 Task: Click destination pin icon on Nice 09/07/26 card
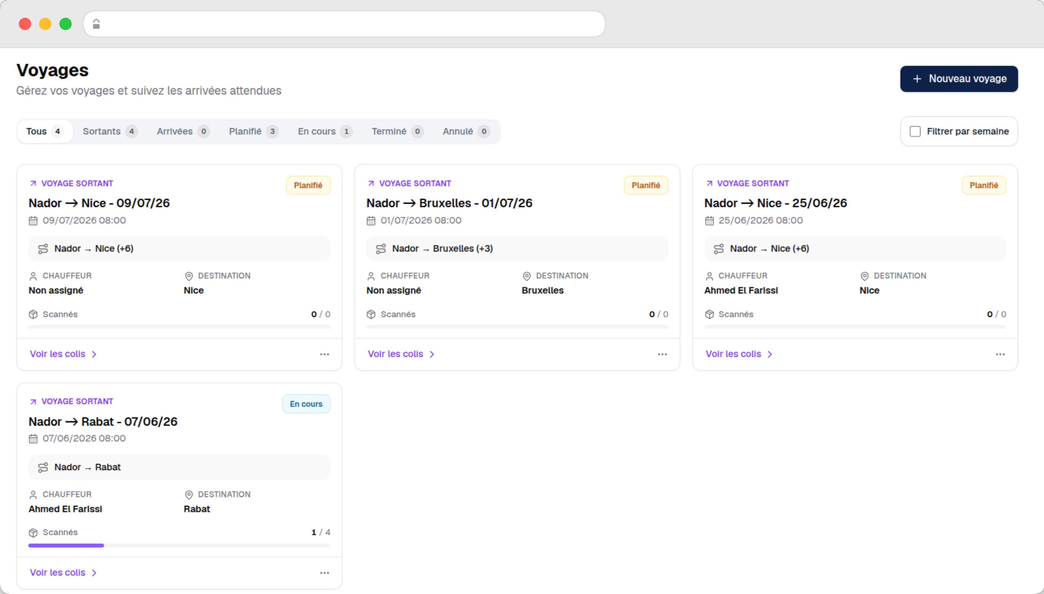tap(189, 276)
